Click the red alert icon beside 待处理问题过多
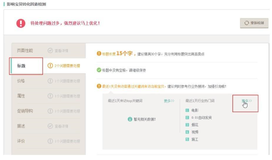The image size is (272, 160). [21, 23]
